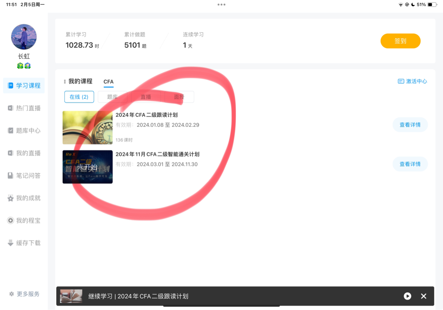Tap 继续学习 | 2024年CFA二级跟读计划 text

point(138,296)
